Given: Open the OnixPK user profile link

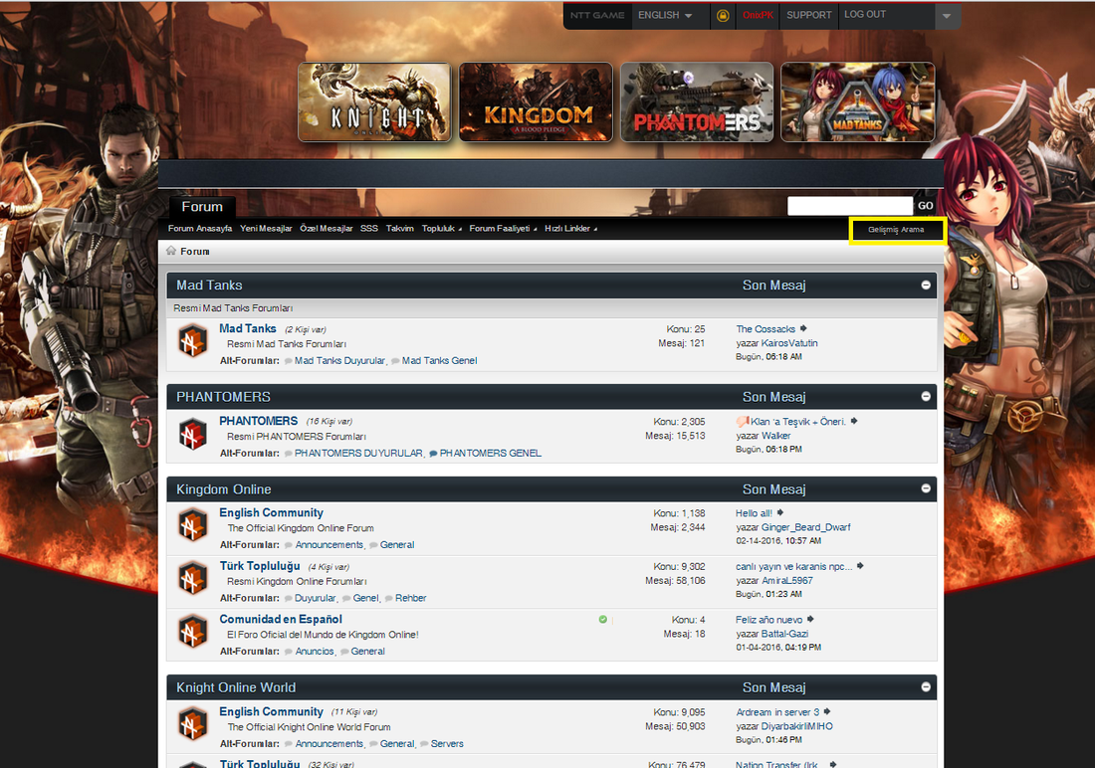Looking at the screenshot, I should click(758, 15).
